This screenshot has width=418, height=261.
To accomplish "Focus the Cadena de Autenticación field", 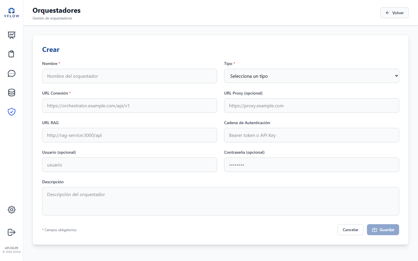I will point(311,135).
